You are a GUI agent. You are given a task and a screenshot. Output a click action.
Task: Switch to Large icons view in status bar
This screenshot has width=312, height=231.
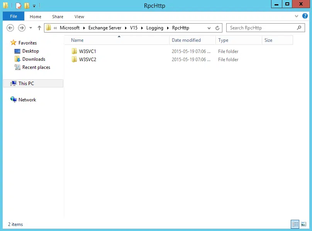pos(304,224)
